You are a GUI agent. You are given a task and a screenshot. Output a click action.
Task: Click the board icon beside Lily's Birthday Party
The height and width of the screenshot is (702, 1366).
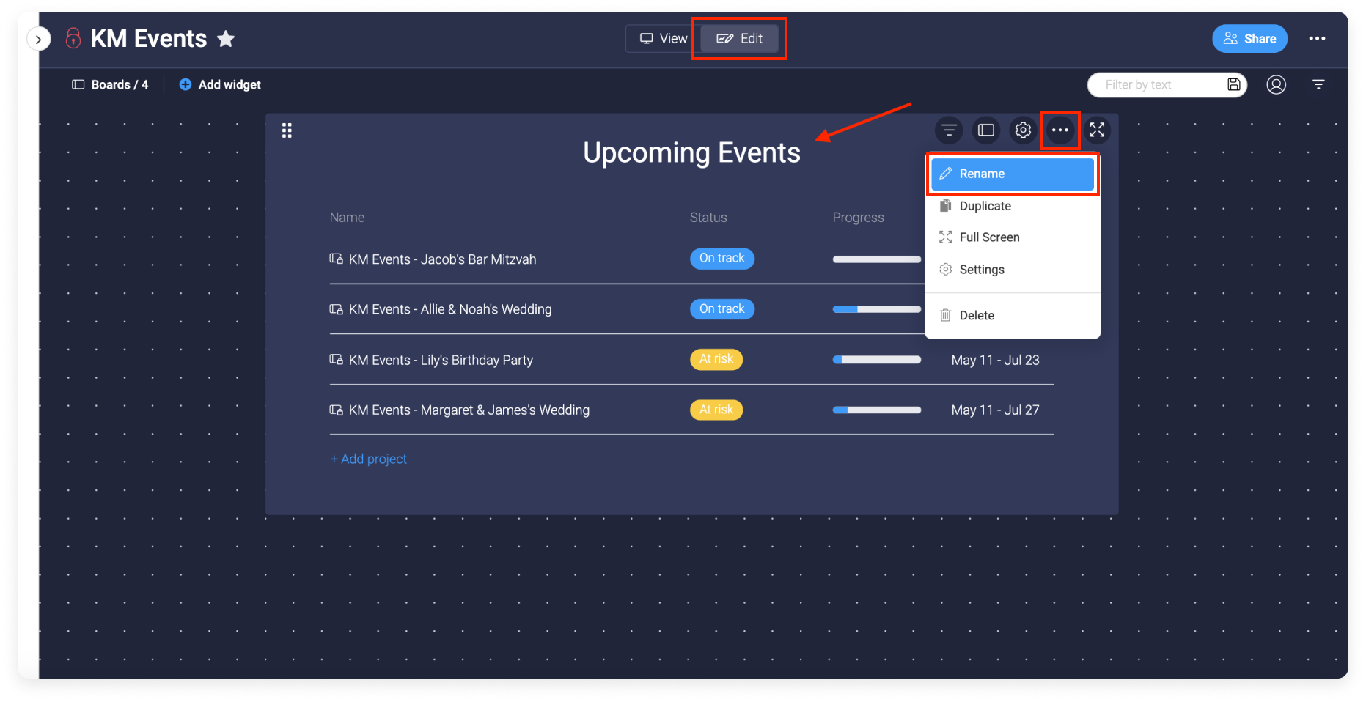336,359
